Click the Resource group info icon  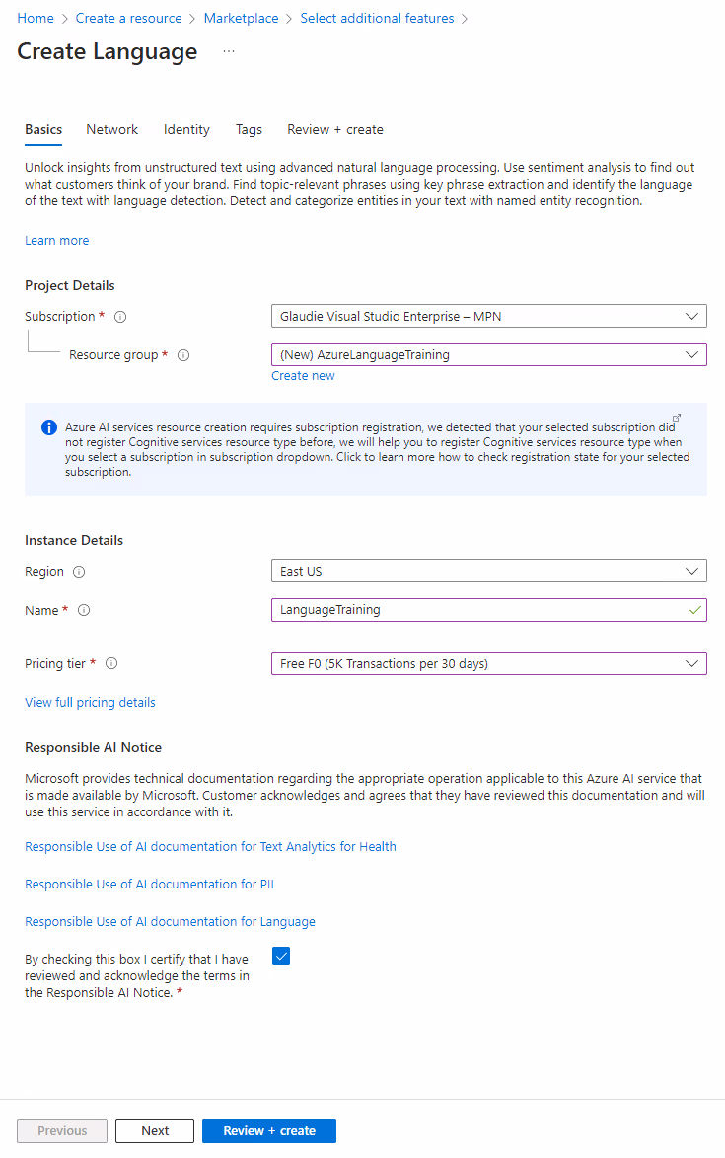[x=183, y=355]
